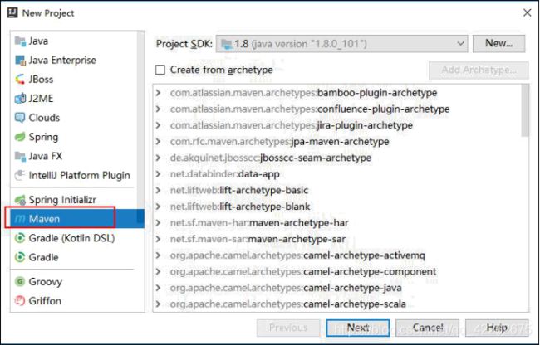Select camel-archetype-scala row
The width and height of the screenshot is (540, 345).
(x=337, y=304)
